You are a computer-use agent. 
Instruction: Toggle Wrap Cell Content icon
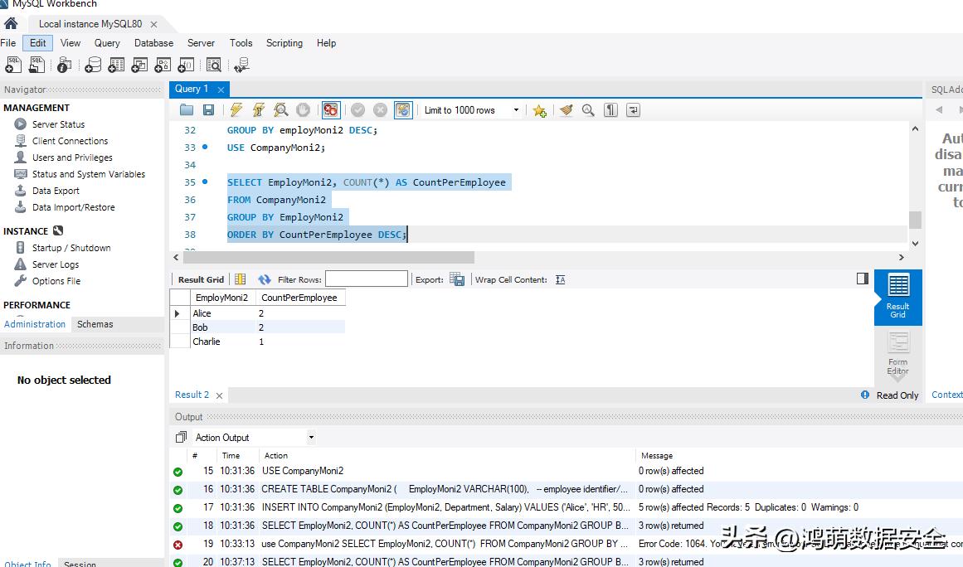tap(560, 280)
